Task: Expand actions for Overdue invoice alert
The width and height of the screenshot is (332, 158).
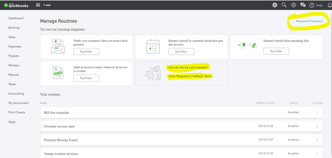Action: click(317, 127)
